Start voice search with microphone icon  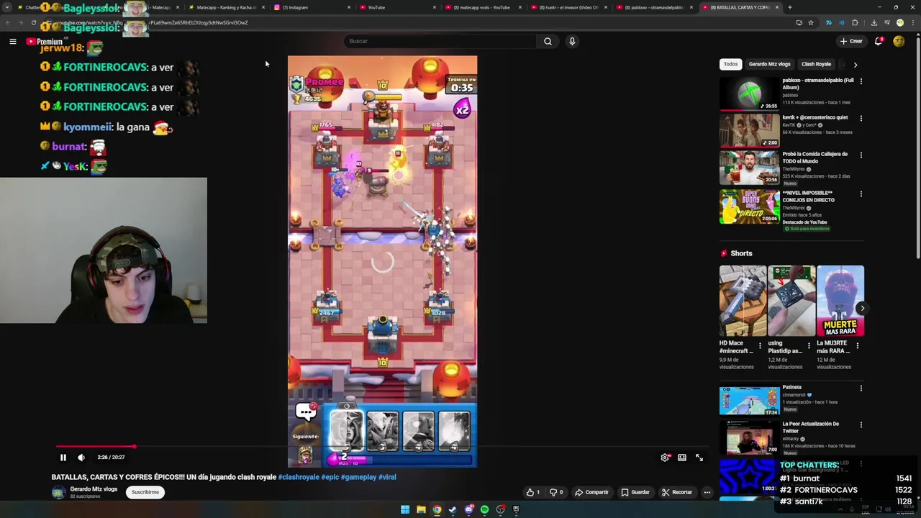tap(572, 41)
